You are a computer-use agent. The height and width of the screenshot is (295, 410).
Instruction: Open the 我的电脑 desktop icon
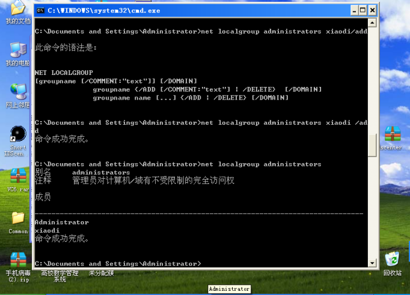coord(18,50)
